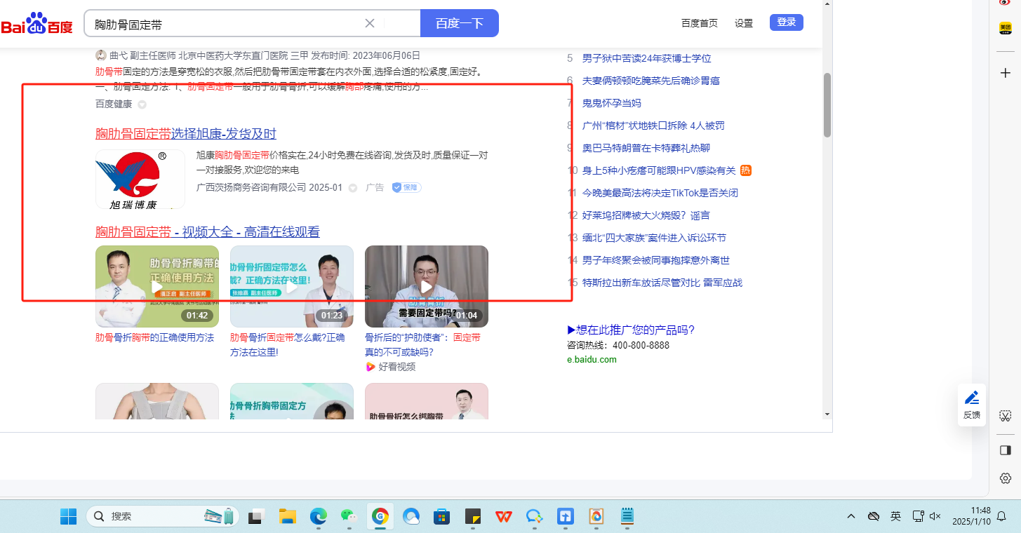Toggle the 英 input language indicator
1021x533 pixels.
[x=895, y=516]
